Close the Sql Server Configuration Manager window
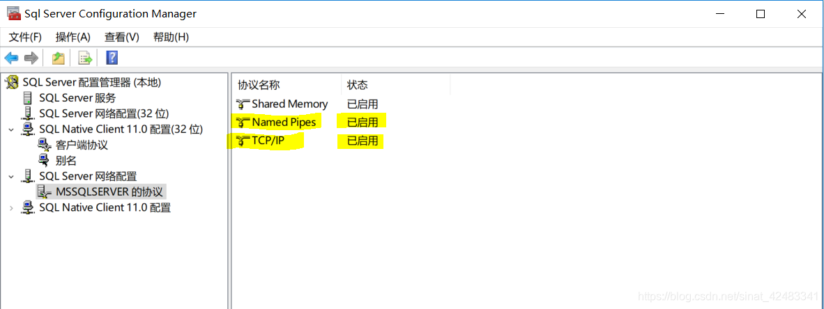 [801, 14]
